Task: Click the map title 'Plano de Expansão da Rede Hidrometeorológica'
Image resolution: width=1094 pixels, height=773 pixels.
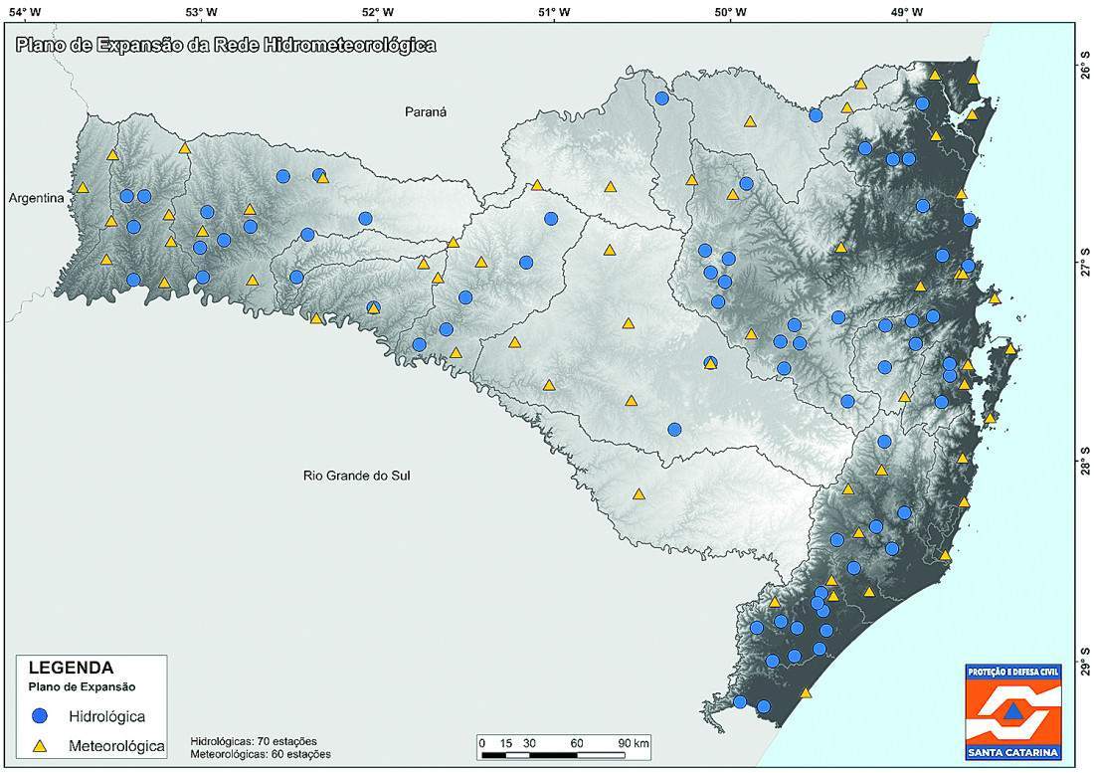Action: [226, 46]
